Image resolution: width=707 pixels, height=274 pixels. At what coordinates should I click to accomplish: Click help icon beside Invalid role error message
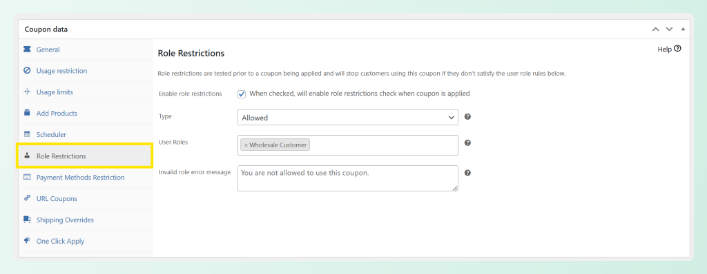coord(467,173)
